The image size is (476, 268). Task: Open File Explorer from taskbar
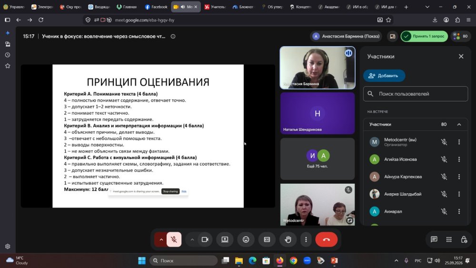point(239,260)
